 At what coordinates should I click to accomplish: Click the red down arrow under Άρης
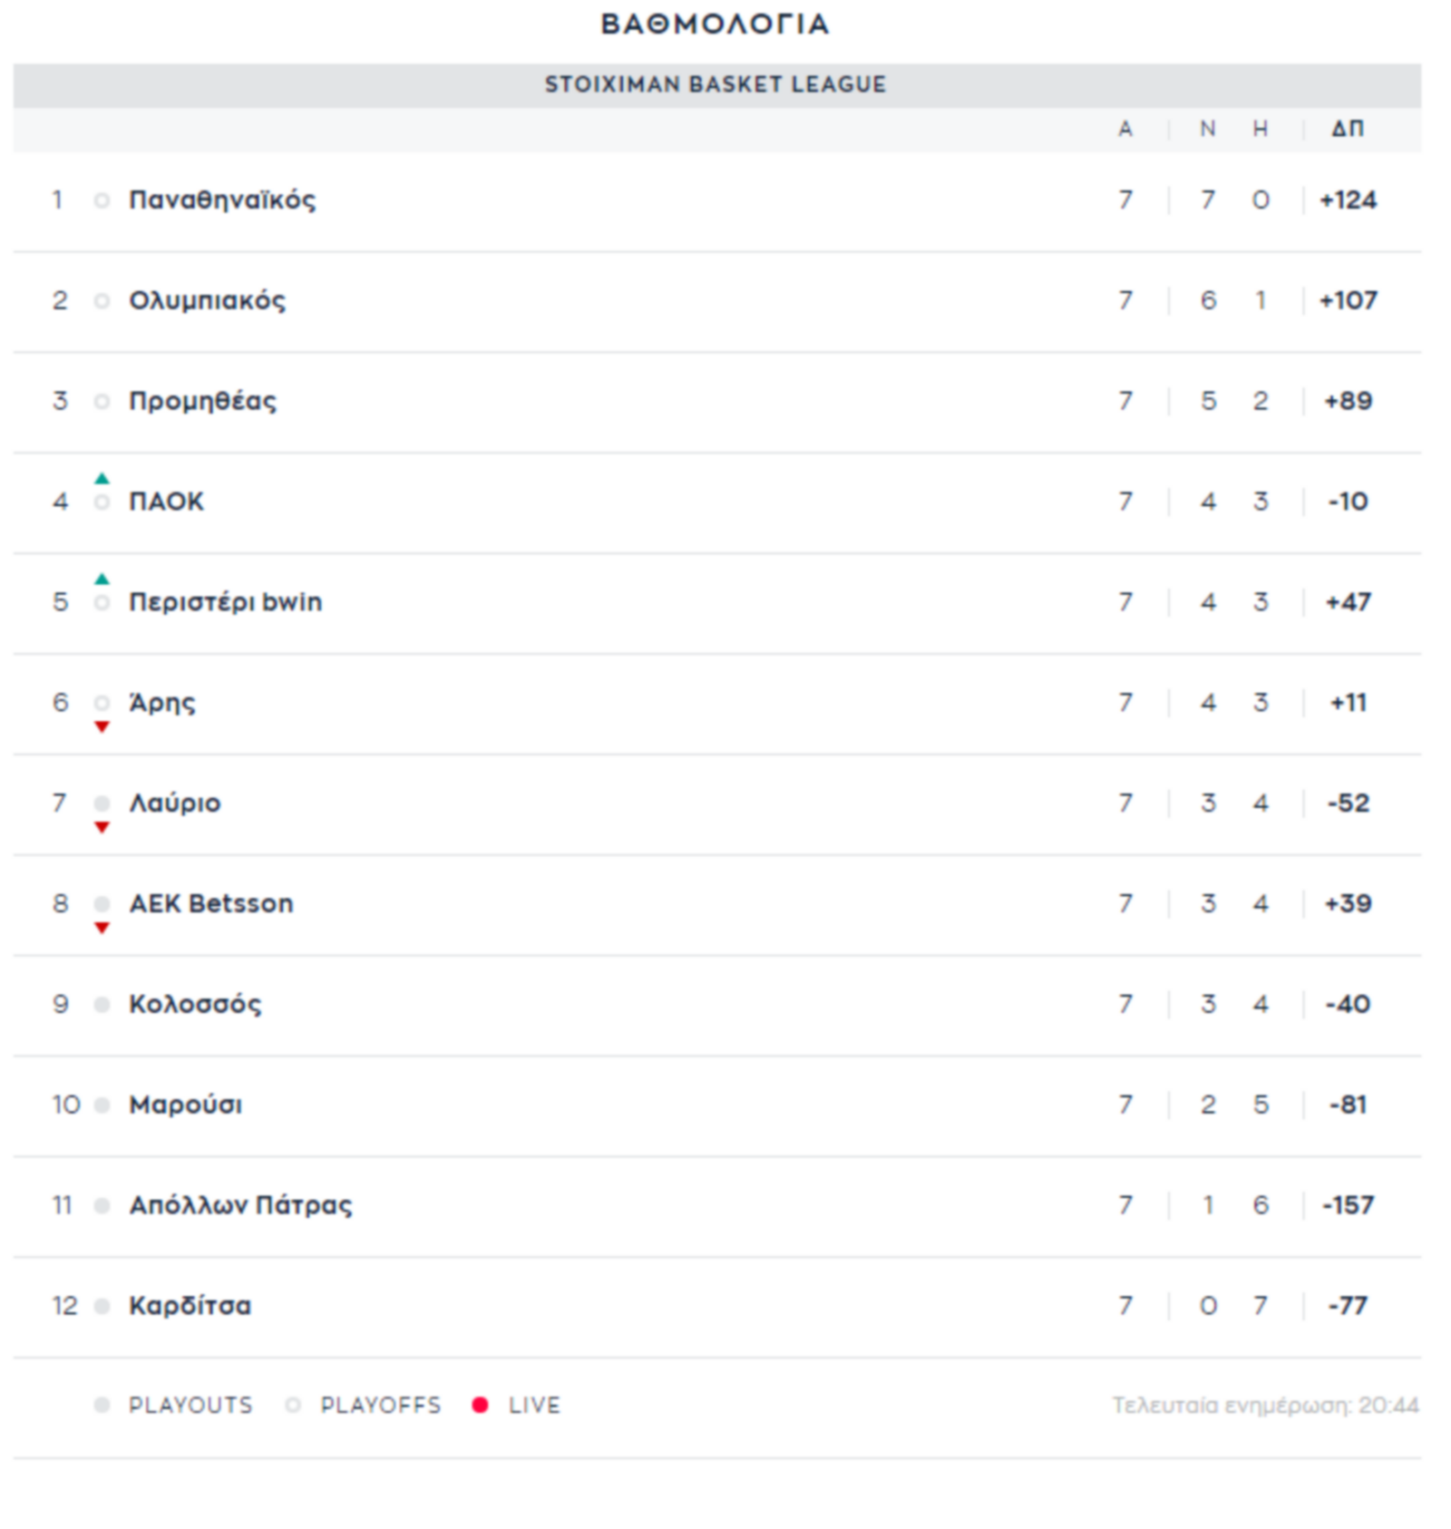pos(102,726)
